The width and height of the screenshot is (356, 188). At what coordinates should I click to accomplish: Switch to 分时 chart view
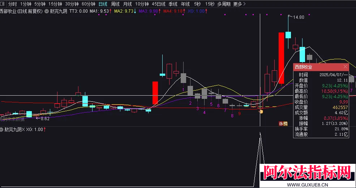(13, 4)
